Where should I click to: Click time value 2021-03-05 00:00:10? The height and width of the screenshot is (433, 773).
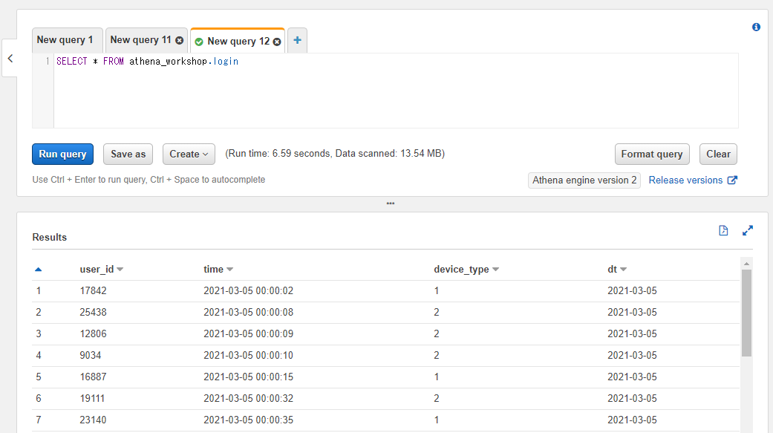249,355
